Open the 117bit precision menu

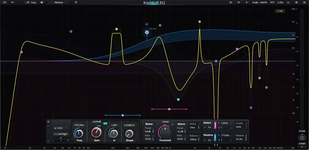click(x=280, y=2)
